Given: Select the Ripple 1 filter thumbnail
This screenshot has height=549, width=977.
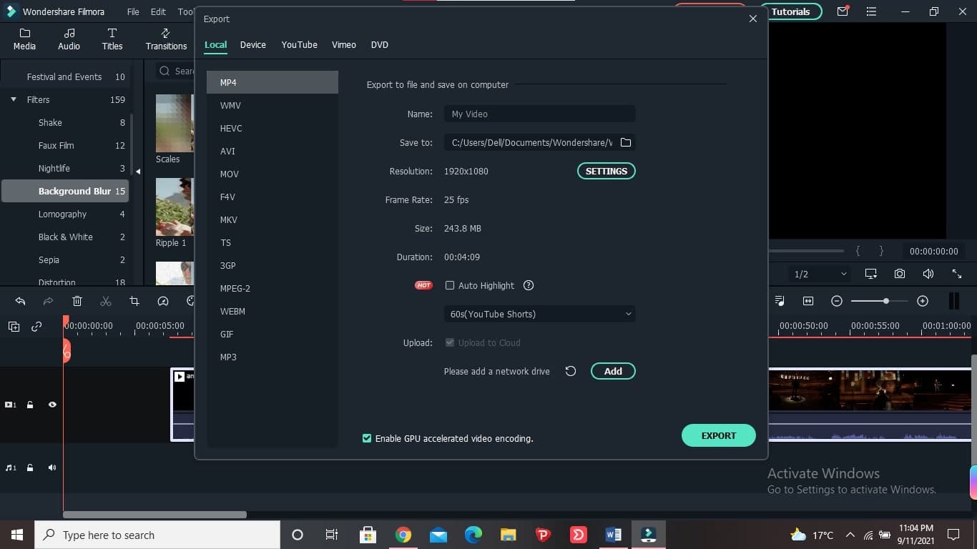Looking at the screenshot, I should tap(175, 207).
